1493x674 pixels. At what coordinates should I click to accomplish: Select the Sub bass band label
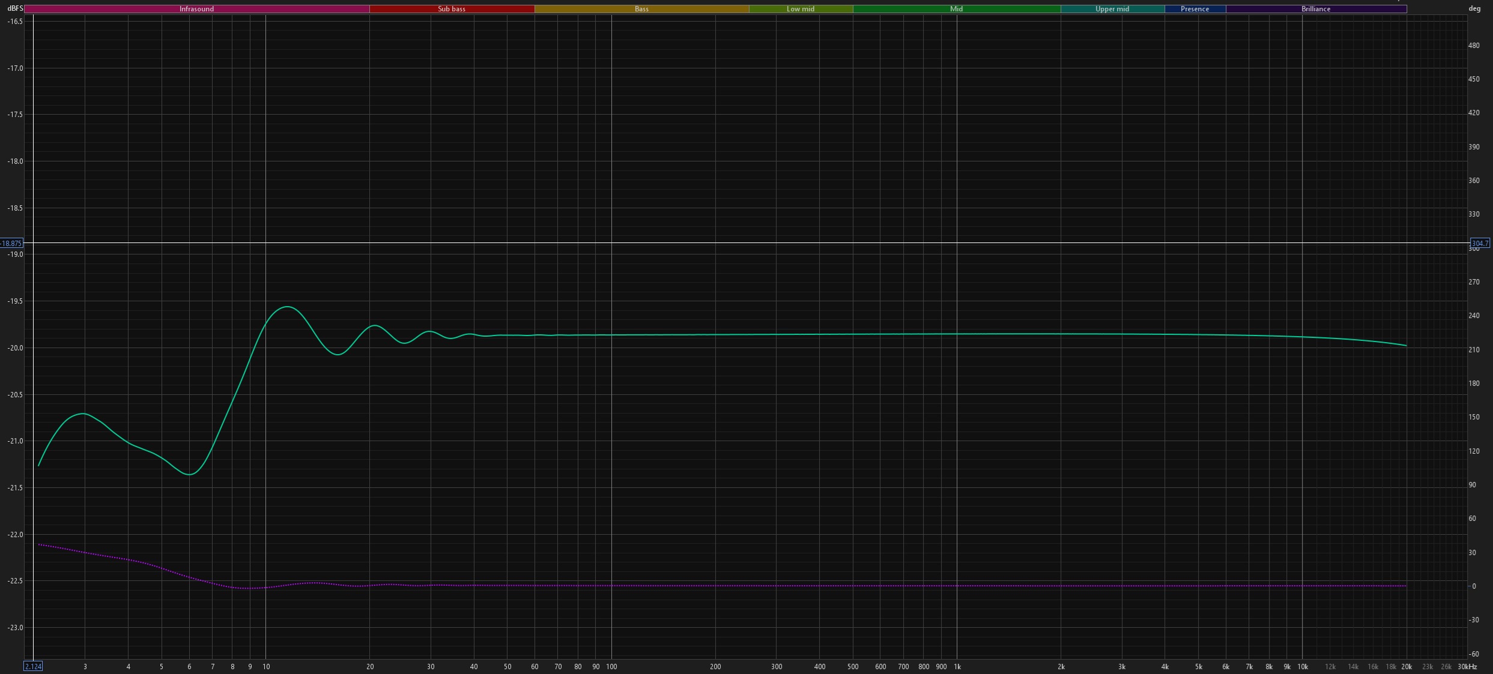[x=452, y=9]
